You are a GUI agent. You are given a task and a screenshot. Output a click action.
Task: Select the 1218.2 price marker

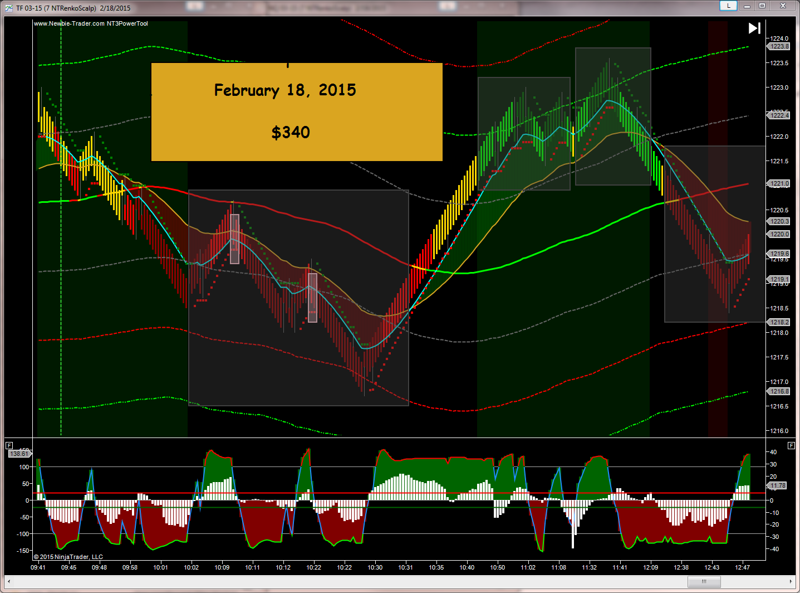click(x=779, y=322)
